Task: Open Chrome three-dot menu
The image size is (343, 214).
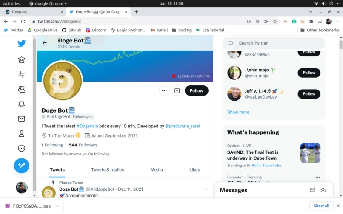Action: coord(337,21)
